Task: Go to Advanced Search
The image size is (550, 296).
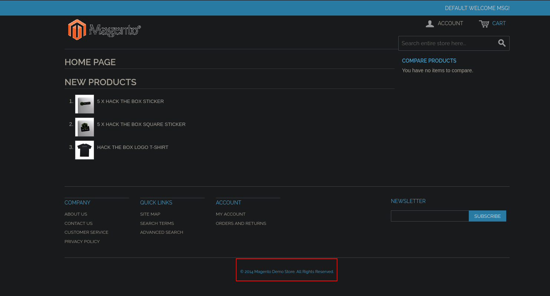Action: [x=161, y=232]
